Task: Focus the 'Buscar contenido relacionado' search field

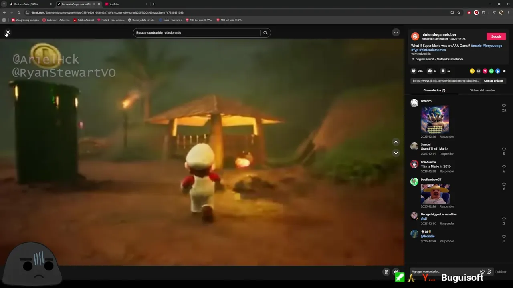Action: click(x=197, y=33)
